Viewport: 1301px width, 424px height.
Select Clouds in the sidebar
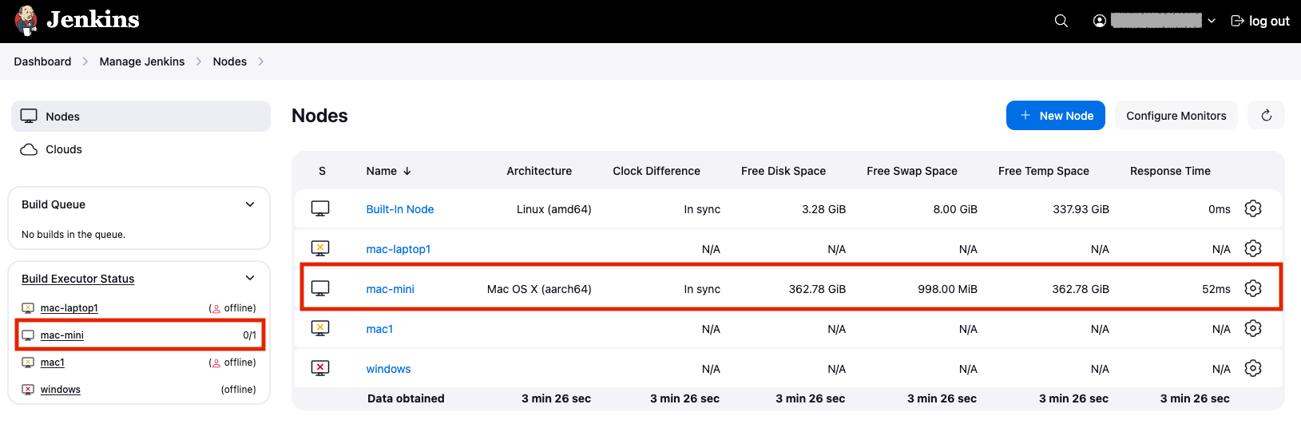tap(141, 149)
